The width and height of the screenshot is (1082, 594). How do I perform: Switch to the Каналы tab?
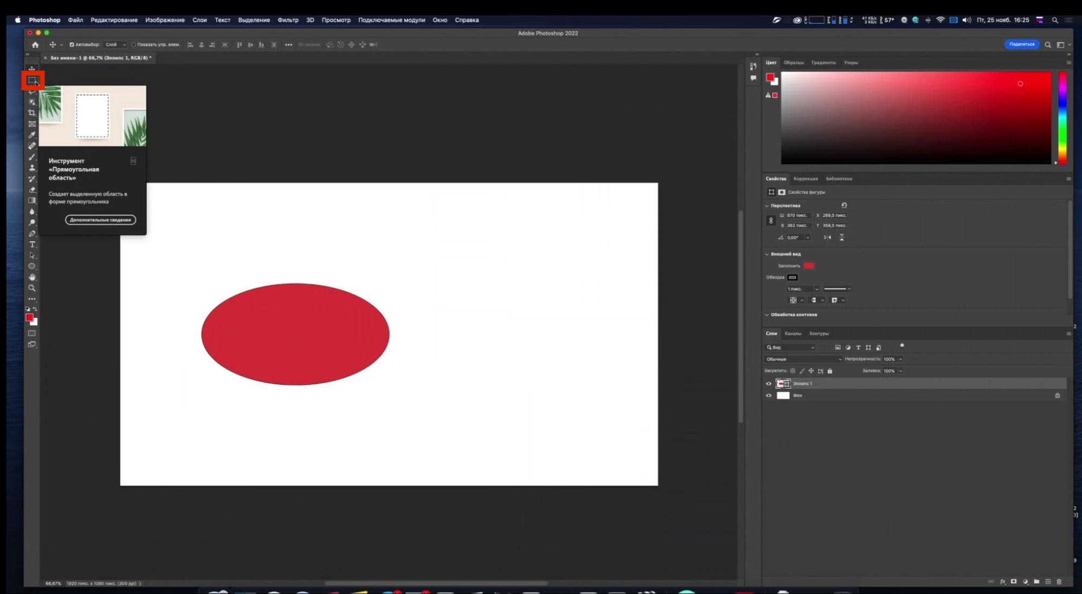(792, 334)
